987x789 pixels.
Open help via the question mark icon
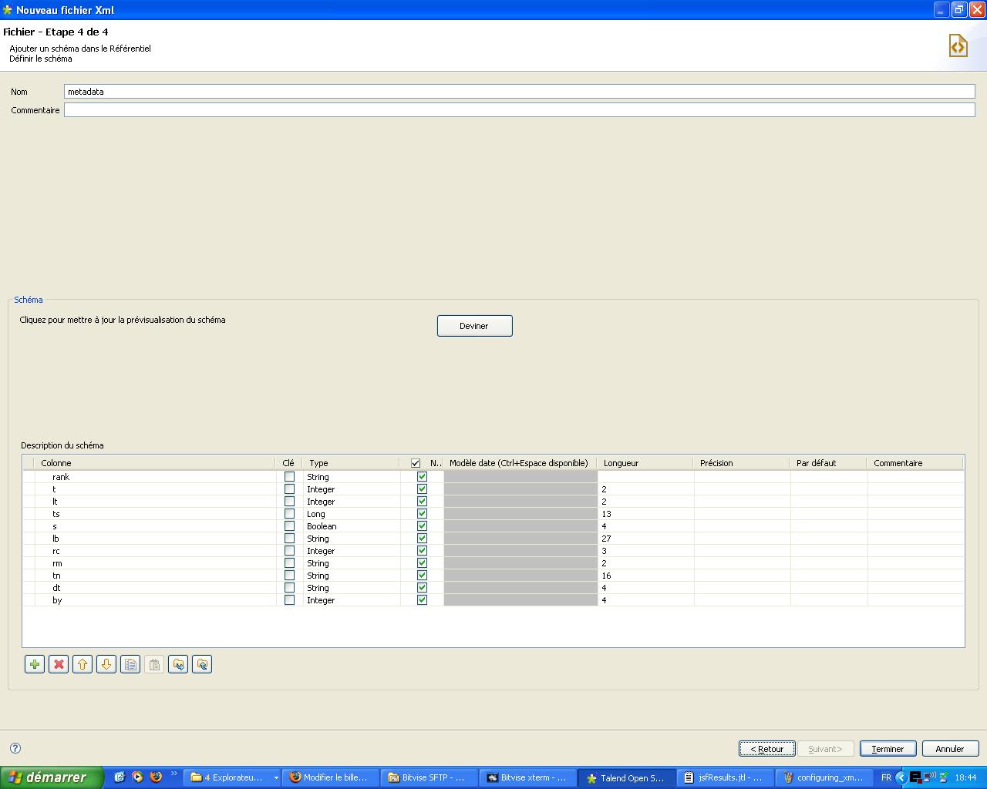tap(13, 747)
